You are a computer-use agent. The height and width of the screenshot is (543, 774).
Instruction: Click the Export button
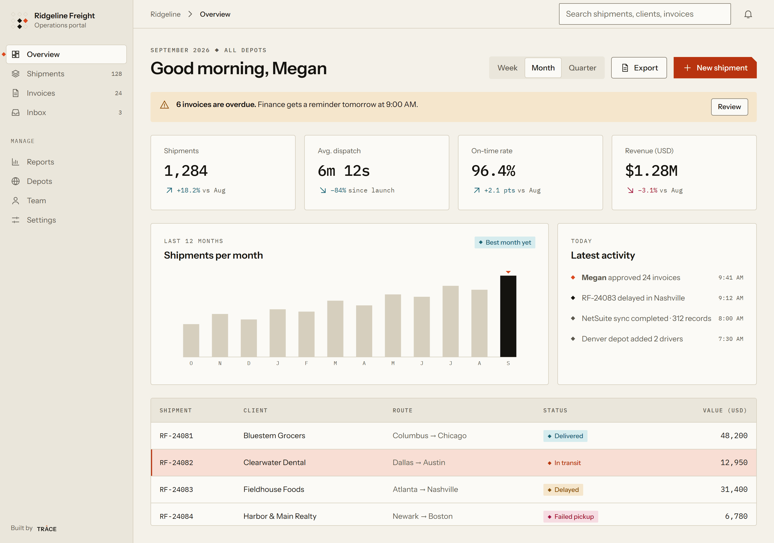(639, 68)
